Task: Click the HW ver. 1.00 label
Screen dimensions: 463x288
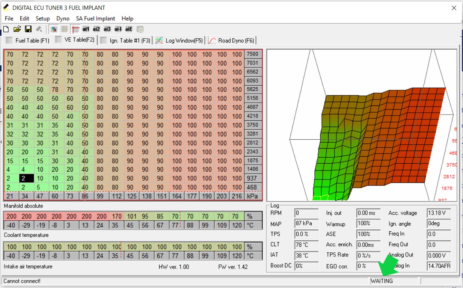Action: point(174,267)
